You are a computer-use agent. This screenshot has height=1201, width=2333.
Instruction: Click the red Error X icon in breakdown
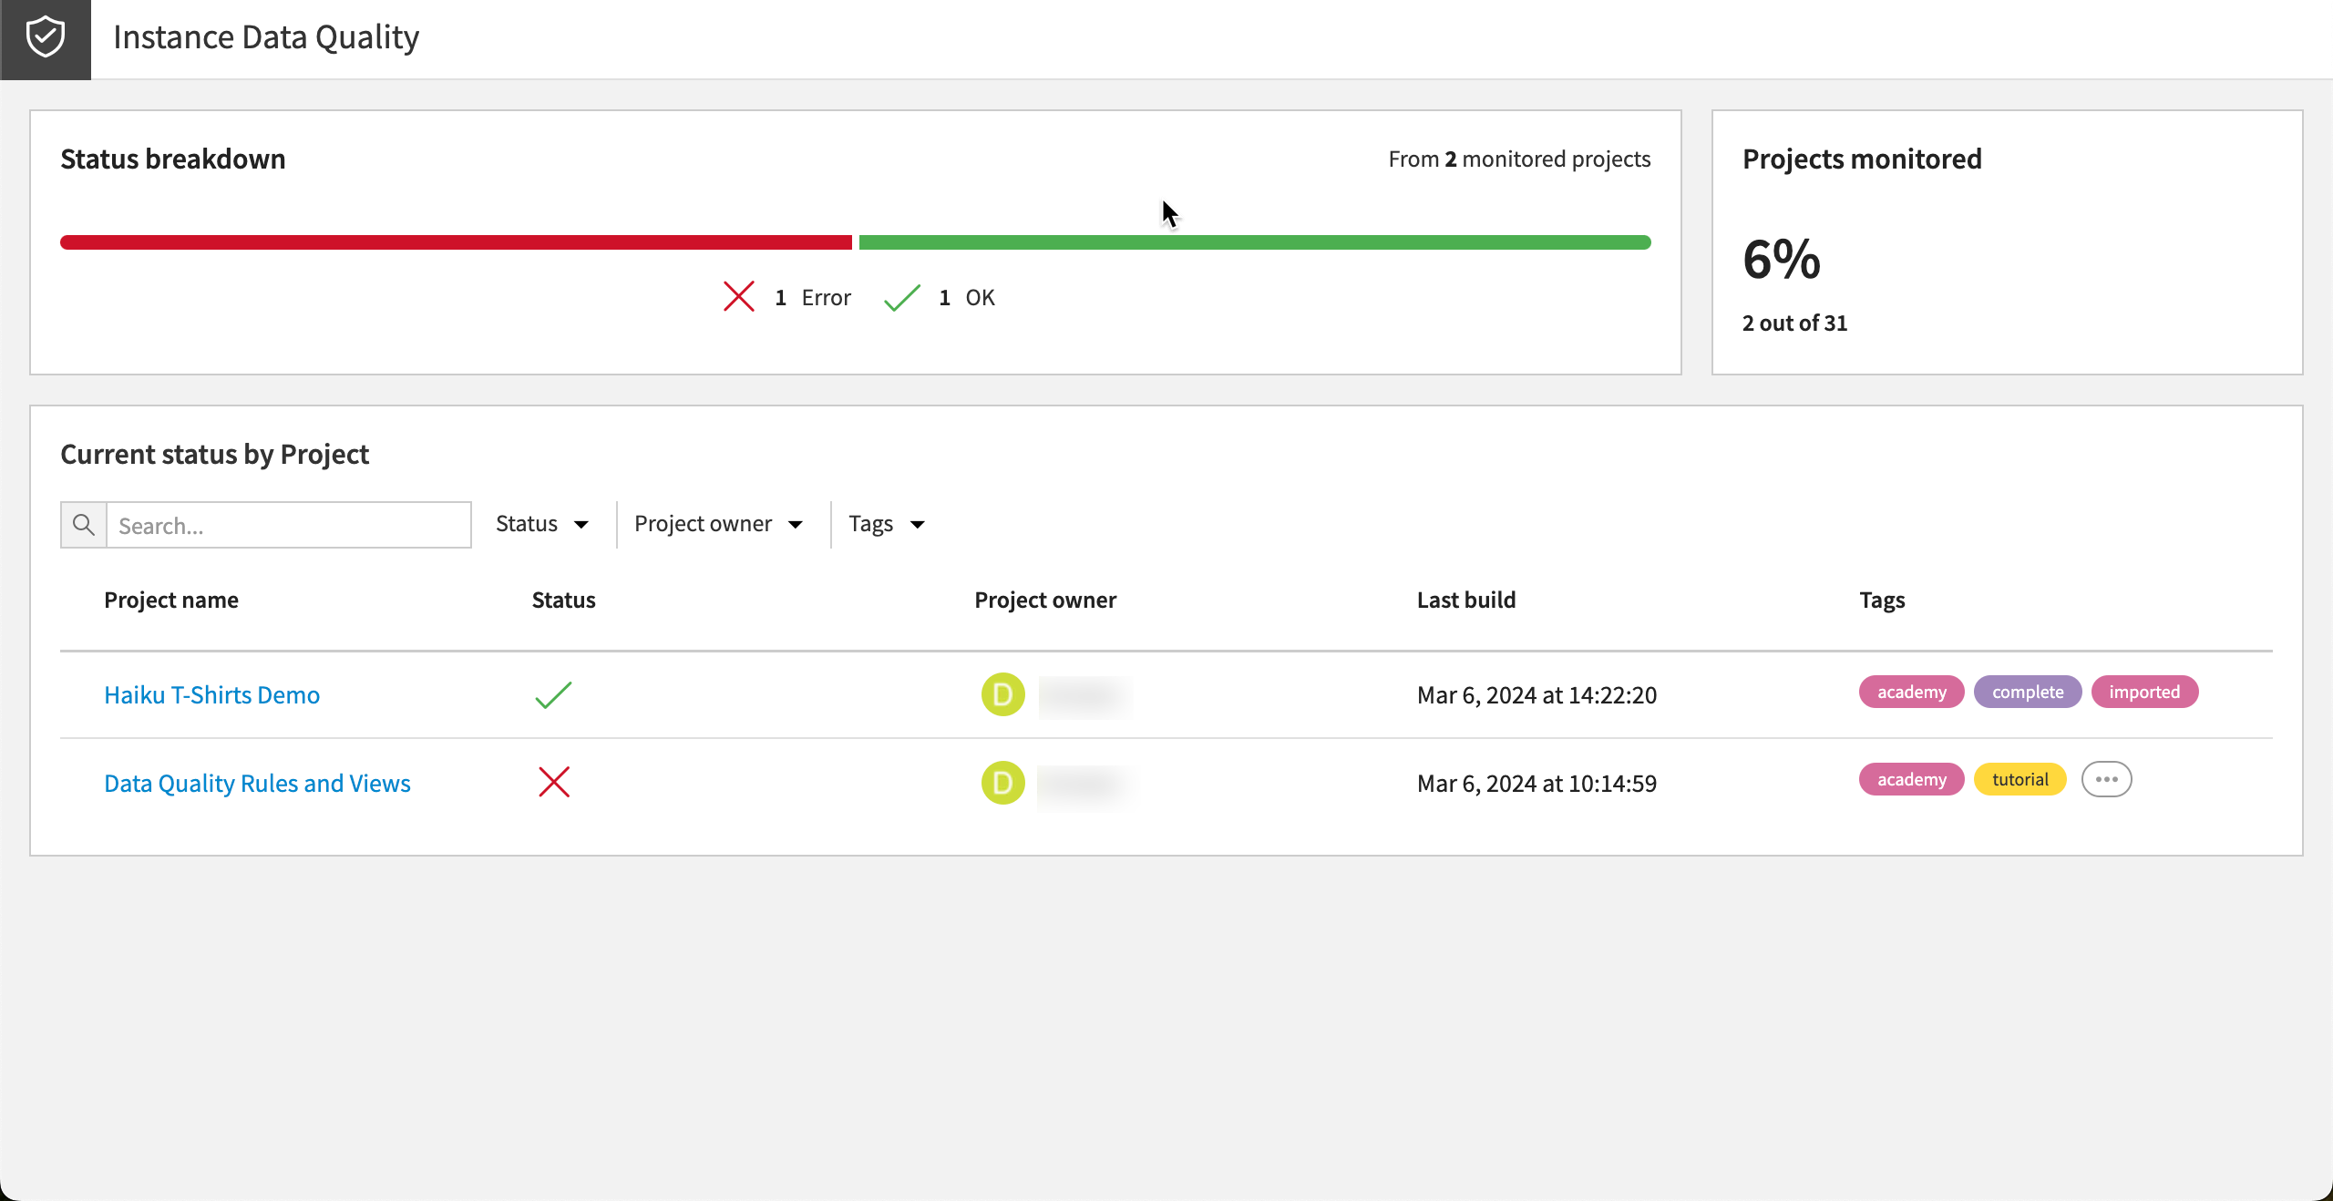click(739, 297)
